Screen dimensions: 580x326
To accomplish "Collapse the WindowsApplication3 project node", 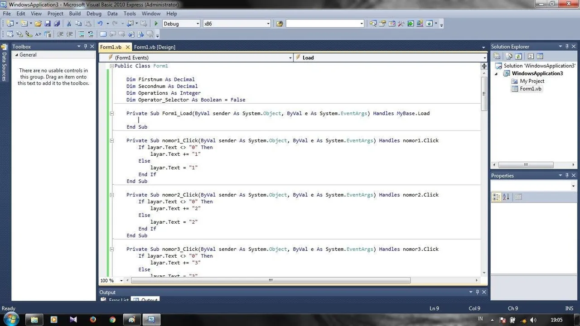I will click(x=496, y=74).
